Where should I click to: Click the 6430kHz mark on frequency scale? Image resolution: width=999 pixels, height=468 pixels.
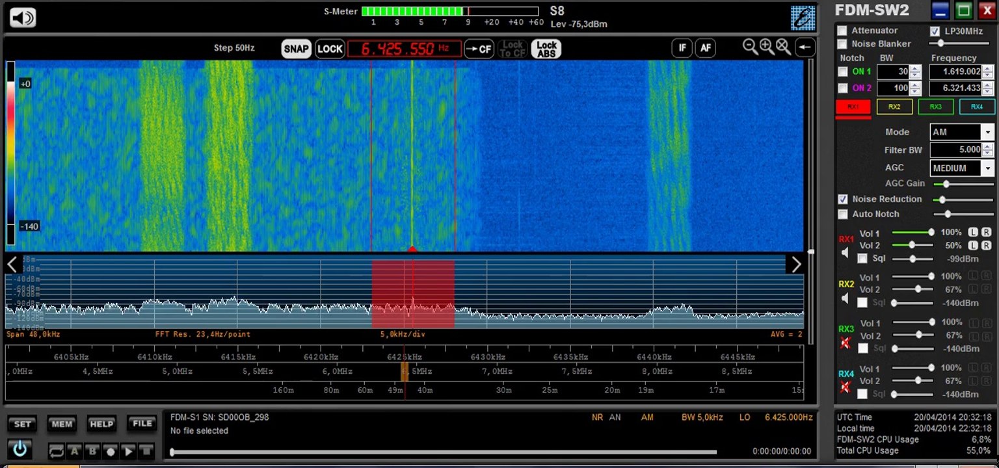(488, 357)
